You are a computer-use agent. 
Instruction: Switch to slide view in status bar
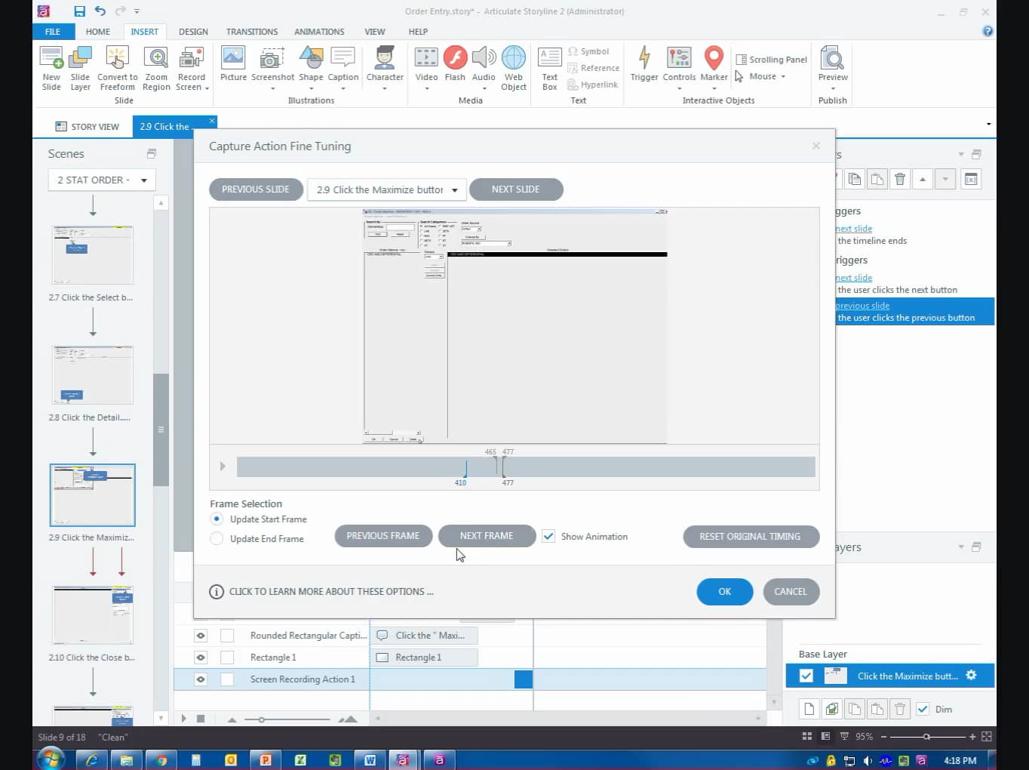point(825,736)
